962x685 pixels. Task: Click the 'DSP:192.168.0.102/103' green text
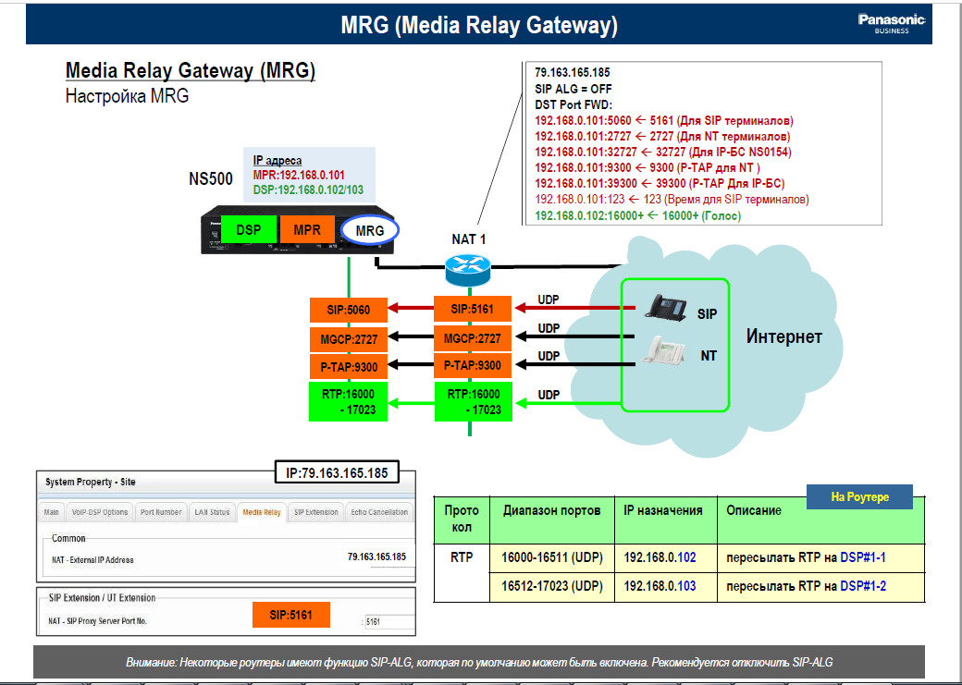click(308, 190)
